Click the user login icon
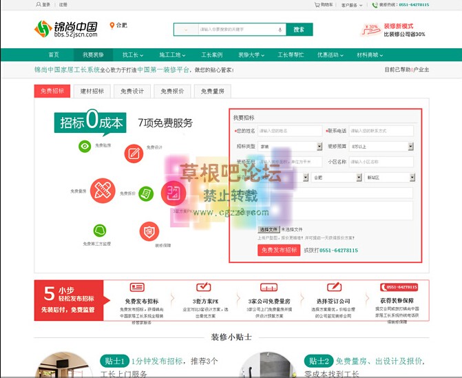Screen dimensions: 462x378 (x=38, y=4)
